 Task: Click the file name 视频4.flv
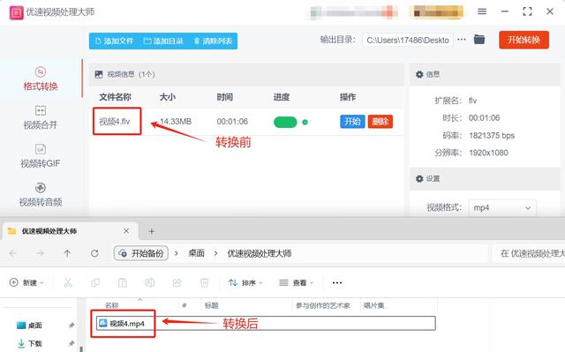(x=114, y=121)
